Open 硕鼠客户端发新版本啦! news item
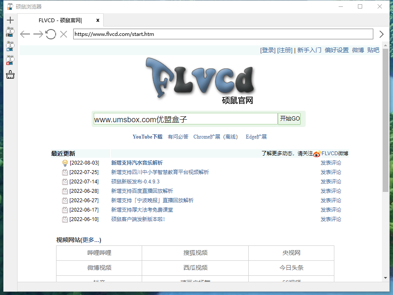 pyautogui.click(x=138, y=219)
